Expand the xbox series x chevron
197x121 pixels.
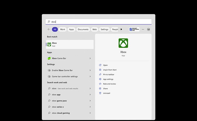[x=90, y=107]
